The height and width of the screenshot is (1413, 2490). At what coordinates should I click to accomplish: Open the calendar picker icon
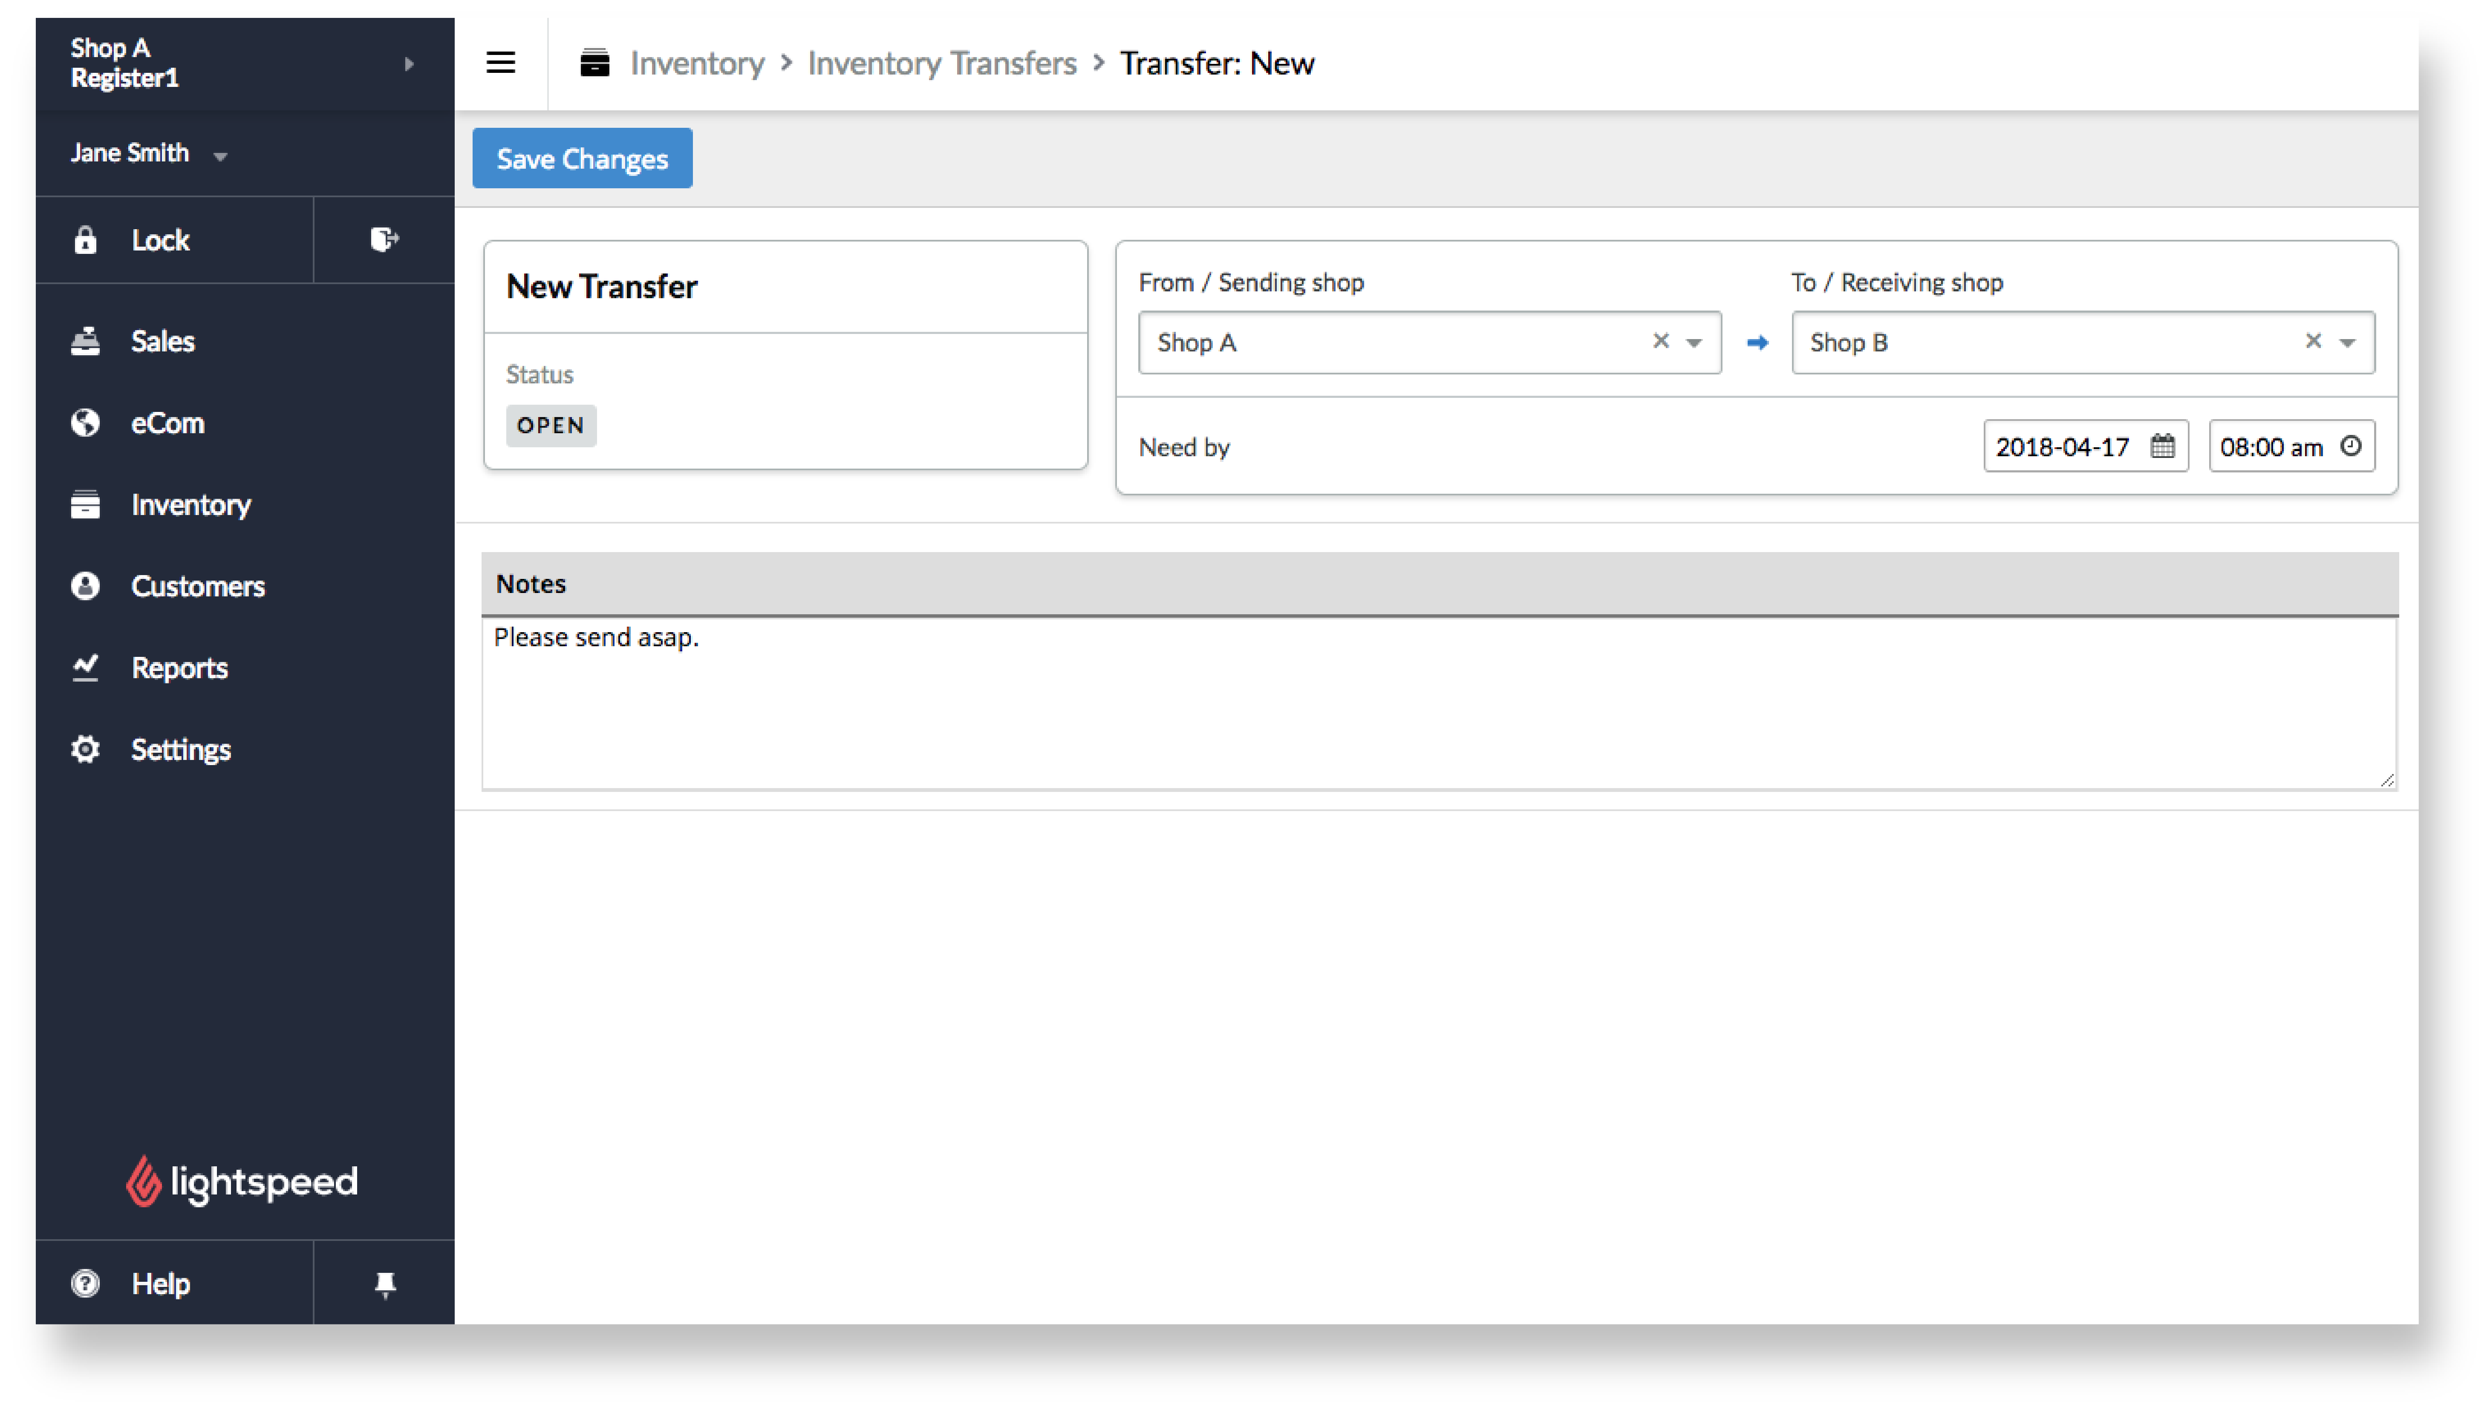pyautogui.click(x=2162, y=446)
